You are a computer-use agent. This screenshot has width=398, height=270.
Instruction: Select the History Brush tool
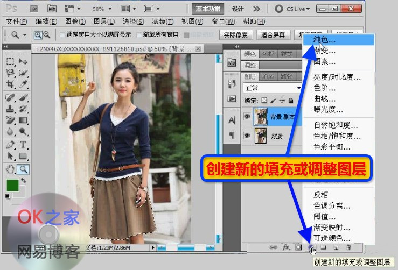tap(23, 109)
